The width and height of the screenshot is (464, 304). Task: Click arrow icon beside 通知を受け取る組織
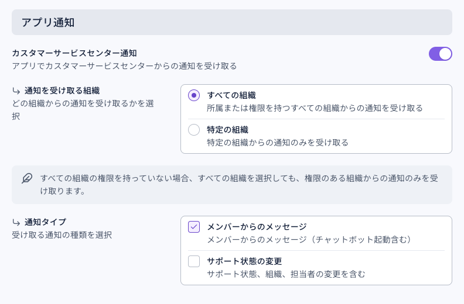(16, 91)
